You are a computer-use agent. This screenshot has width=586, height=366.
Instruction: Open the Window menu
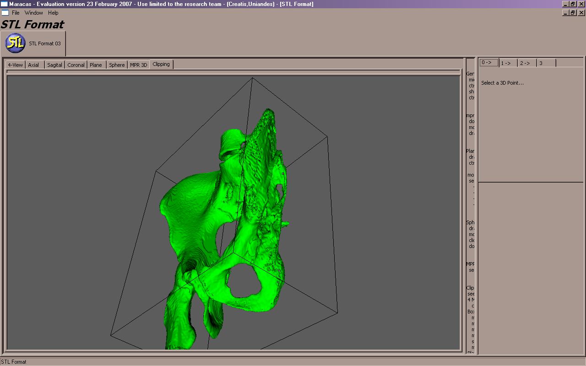click(x=33, y=13)
